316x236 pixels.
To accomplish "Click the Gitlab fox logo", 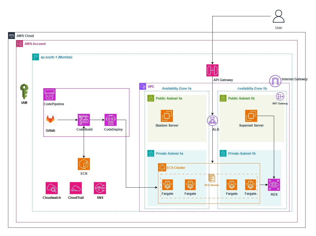I will coord(51,120).
